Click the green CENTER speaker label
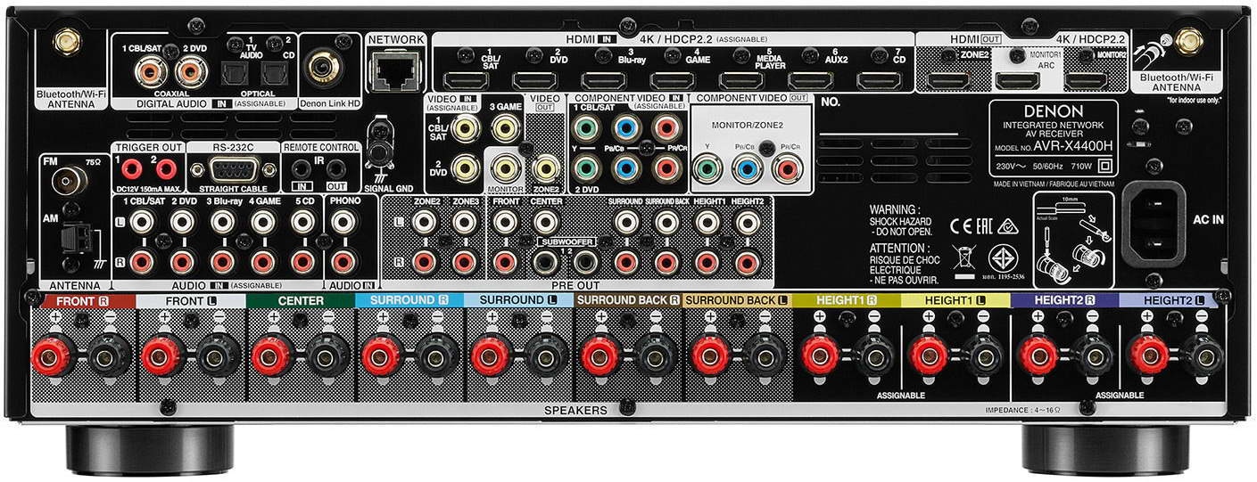Image resolution: width=1257 pixels, height=482 pixels. 301,301
